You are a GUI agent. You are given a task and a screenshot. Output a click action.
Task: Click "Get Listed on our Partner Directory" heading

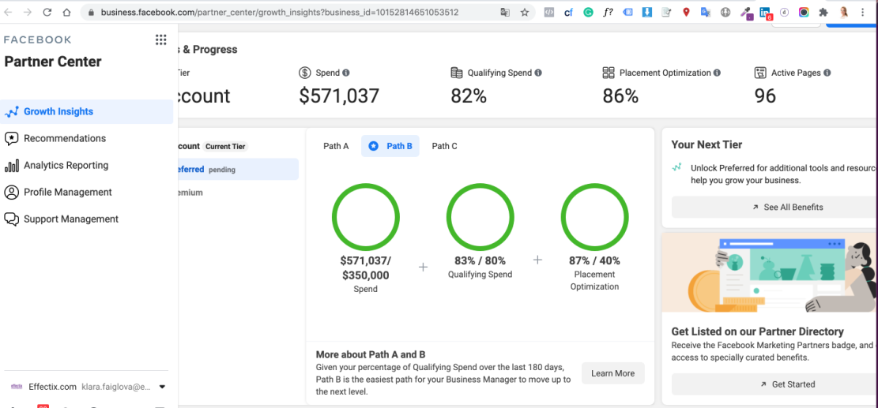[x=758, y=331]
